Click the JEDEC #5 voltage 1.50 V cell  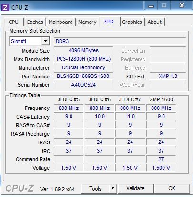point(69,168)
